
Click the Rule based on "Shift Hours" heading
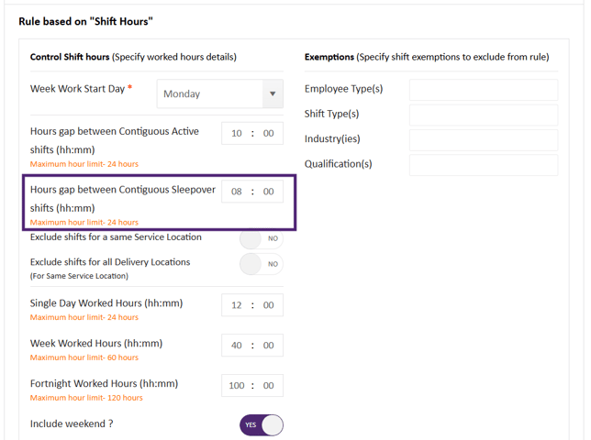86,20
